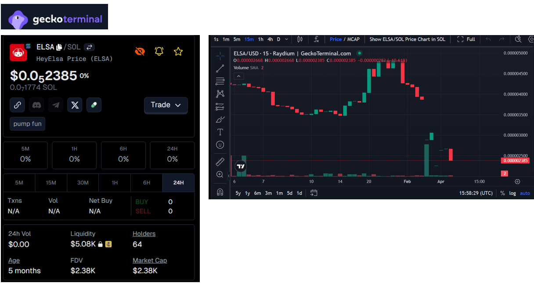Image resolution: width=534 pixels, height=283 pixels.
Task: Click the Age label link
Action: point(14,260)
